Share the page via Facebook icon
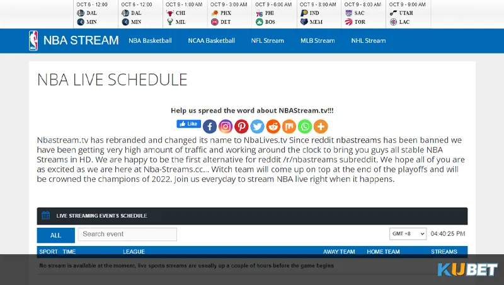The height and width of the screenshot is (285, 504). 210,126
